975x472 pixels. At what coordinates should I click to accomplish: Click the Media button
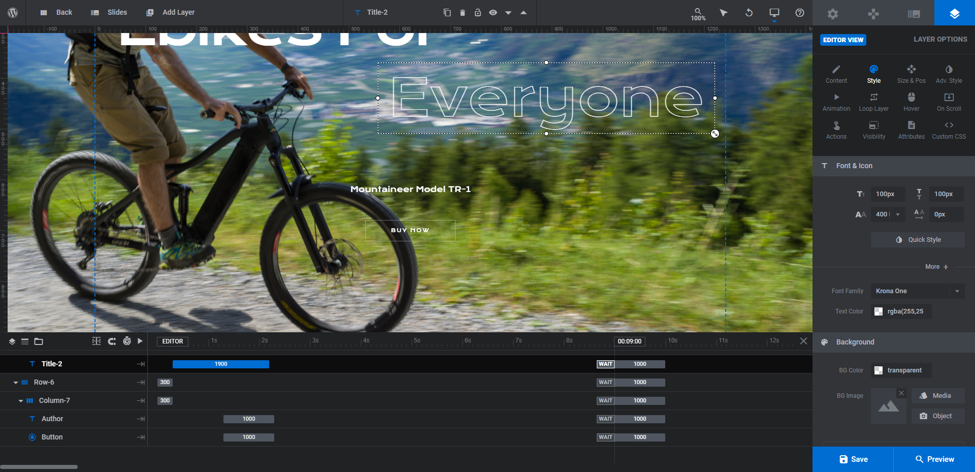[938, 396]
